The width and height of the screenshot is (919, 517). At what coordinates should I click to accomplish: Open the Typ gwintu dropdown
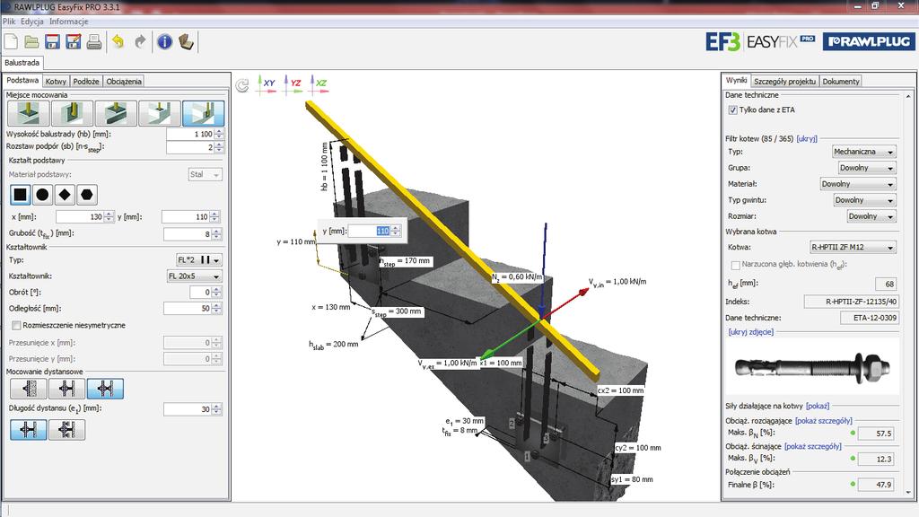[x=864, y=200]
